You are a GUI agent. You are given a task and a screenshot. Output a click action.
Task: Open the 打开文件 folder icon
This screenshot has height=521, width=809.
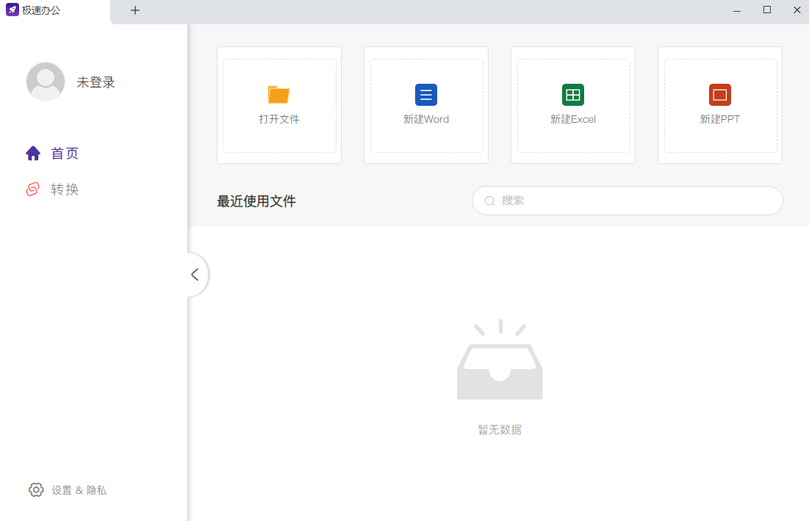tap(278, 95)
